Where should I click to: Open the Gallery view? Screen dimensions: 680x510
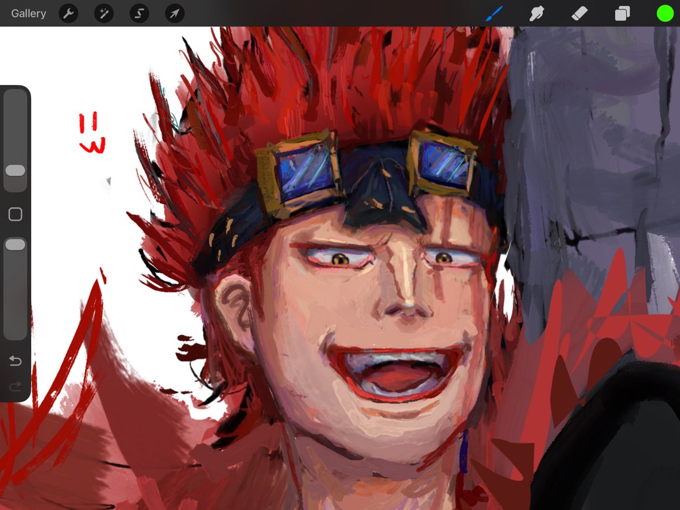point(28,14)
